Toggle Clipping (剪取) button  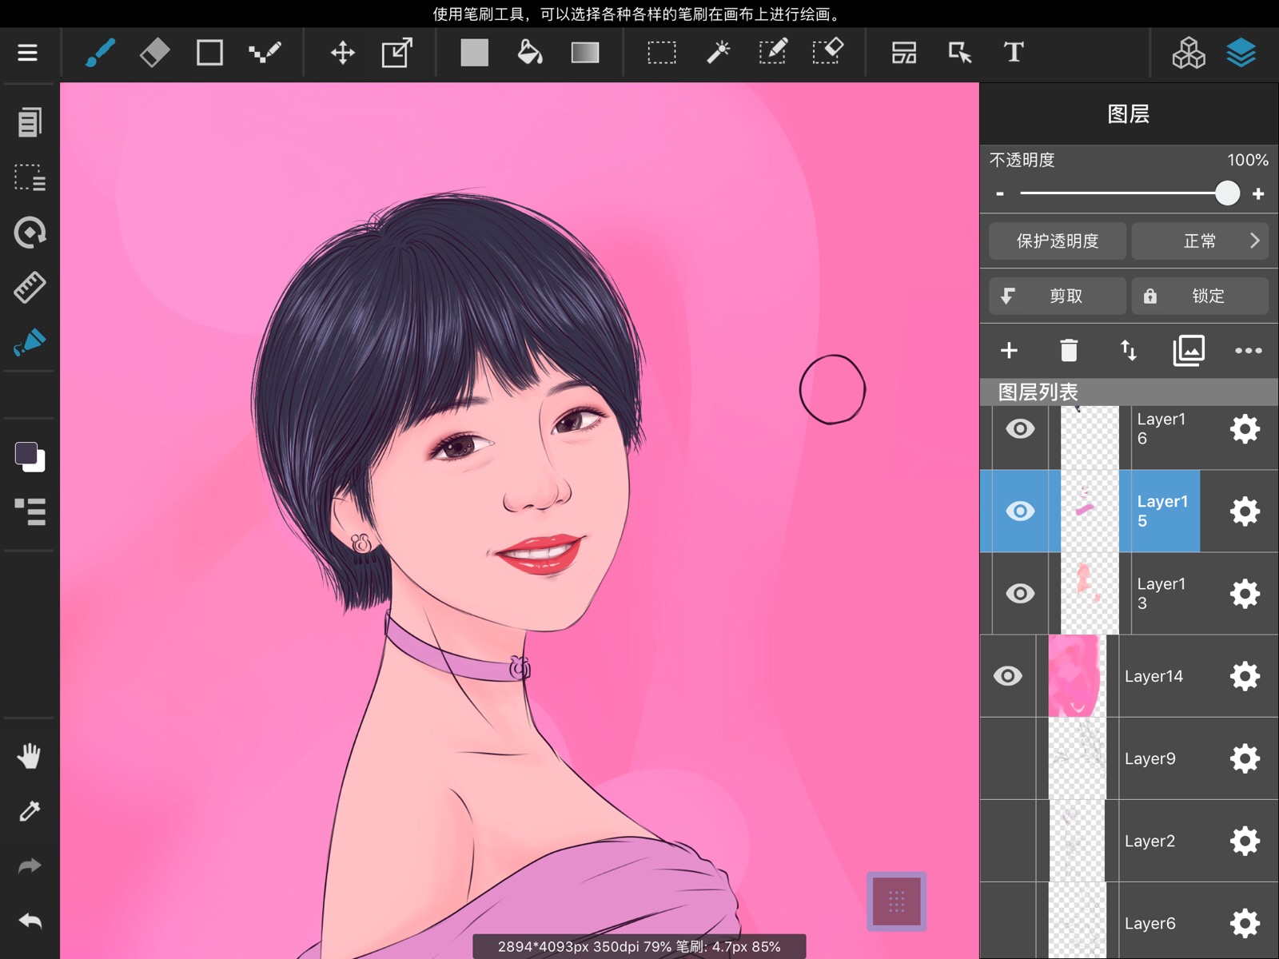[1058, 296]
